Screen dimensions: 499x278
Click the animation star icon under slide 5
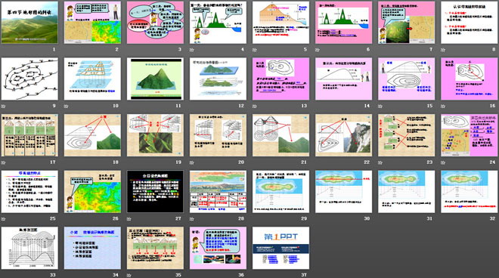tap(255, 50)
